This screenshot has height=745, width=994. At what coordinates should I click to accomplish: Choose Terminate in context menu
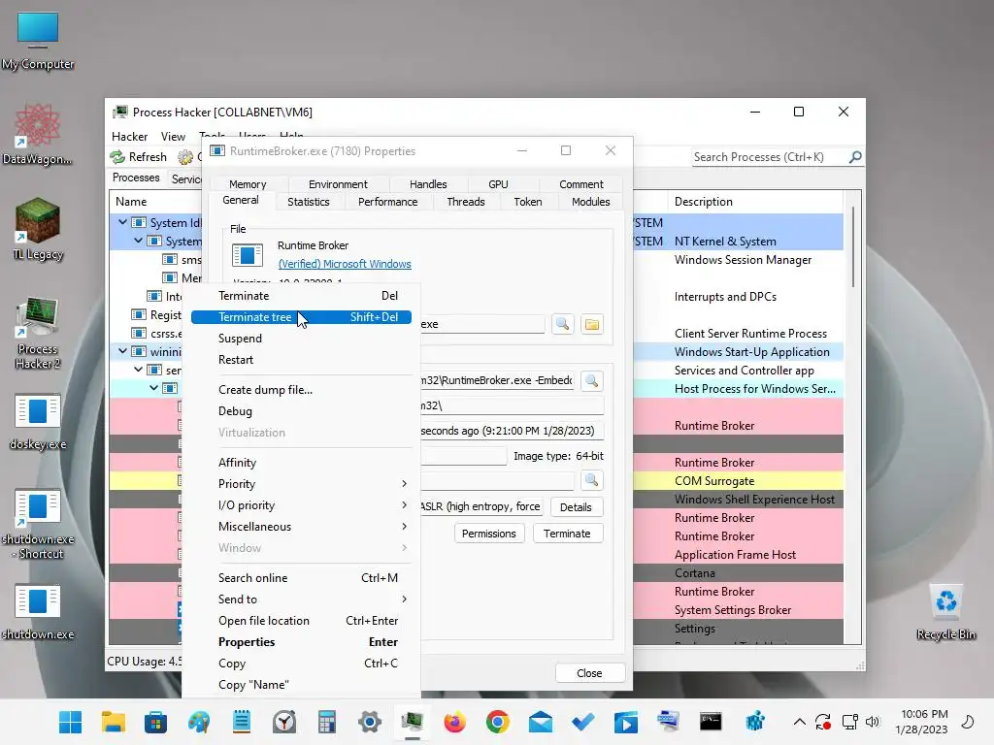tap(301, 296)
